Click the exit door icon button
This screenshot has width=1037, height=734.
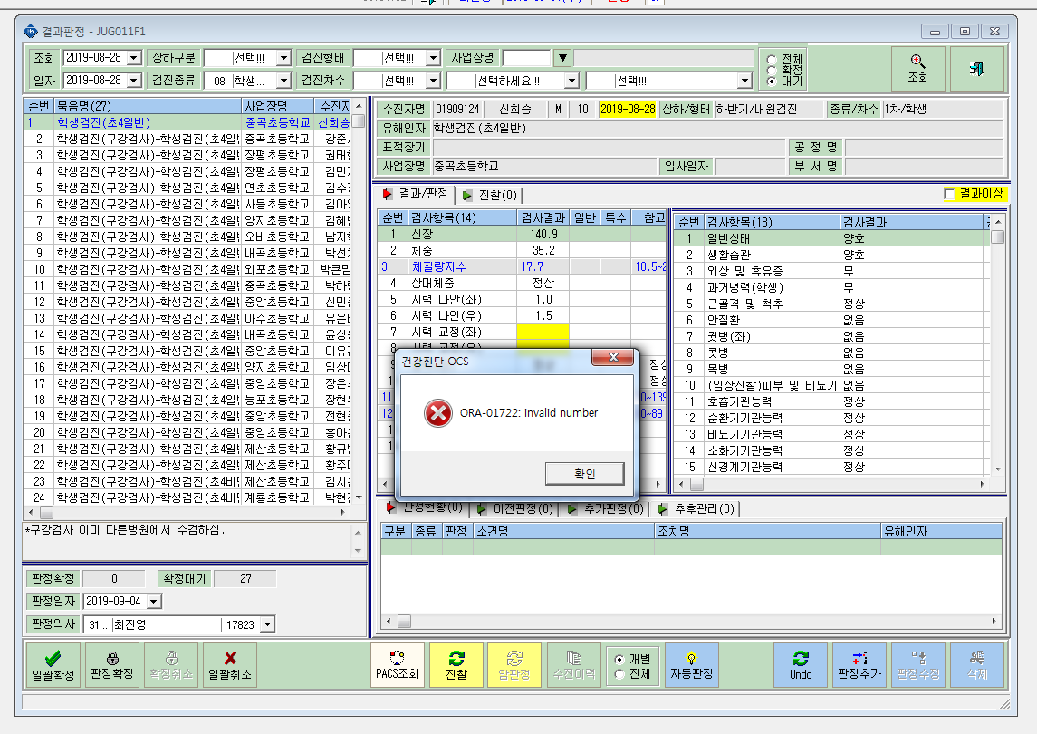[977, 68]
